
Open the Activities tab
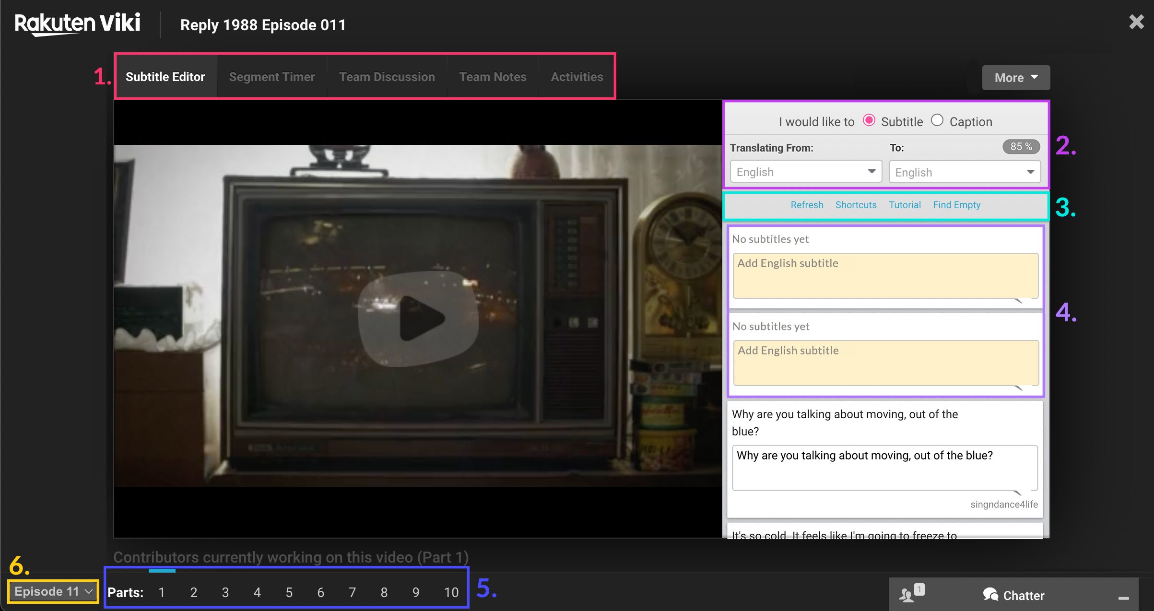[577, 77]
